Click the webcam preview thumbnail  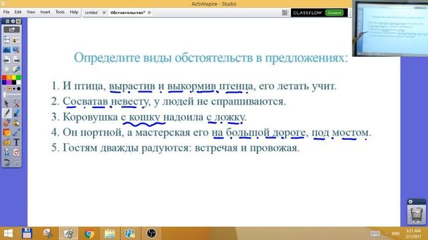391,29
